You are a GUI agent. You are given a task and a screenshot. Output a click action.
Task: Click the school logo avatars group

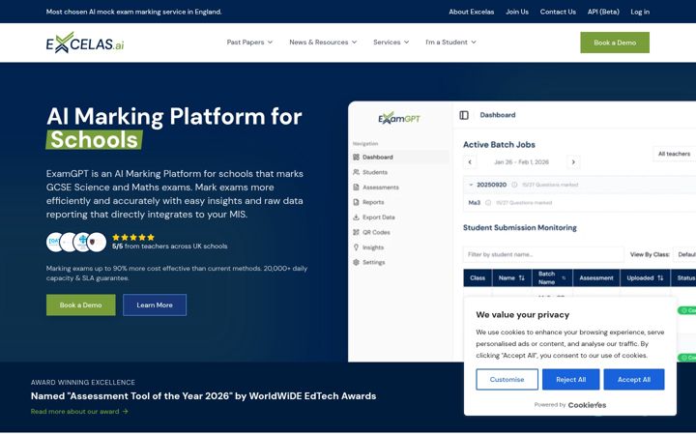pos(76,243)
